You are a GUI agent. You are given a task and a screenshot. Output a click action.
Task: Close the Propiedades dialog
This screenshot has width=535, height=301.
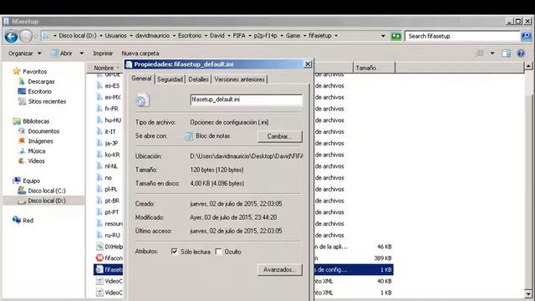point(307,64)
